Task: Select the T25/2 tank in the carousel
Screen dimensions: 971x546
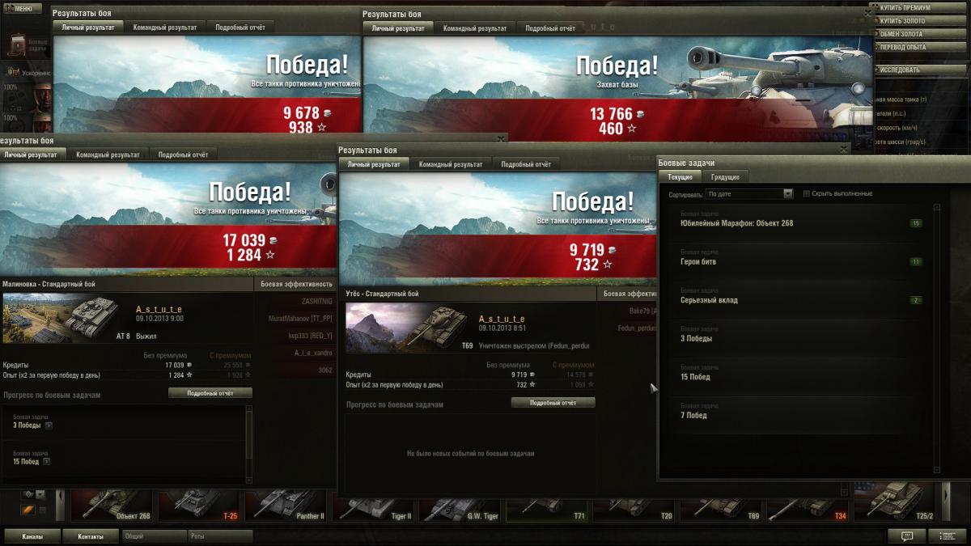Action: 896,502
